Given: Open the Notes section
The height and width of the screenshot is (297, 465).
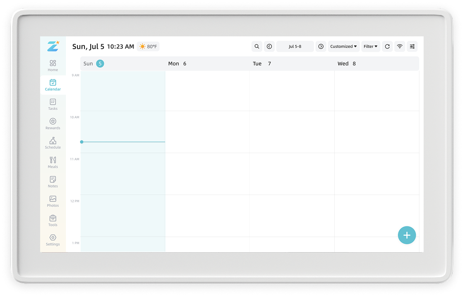Looking at the screenshot, I should click(53, 182).
